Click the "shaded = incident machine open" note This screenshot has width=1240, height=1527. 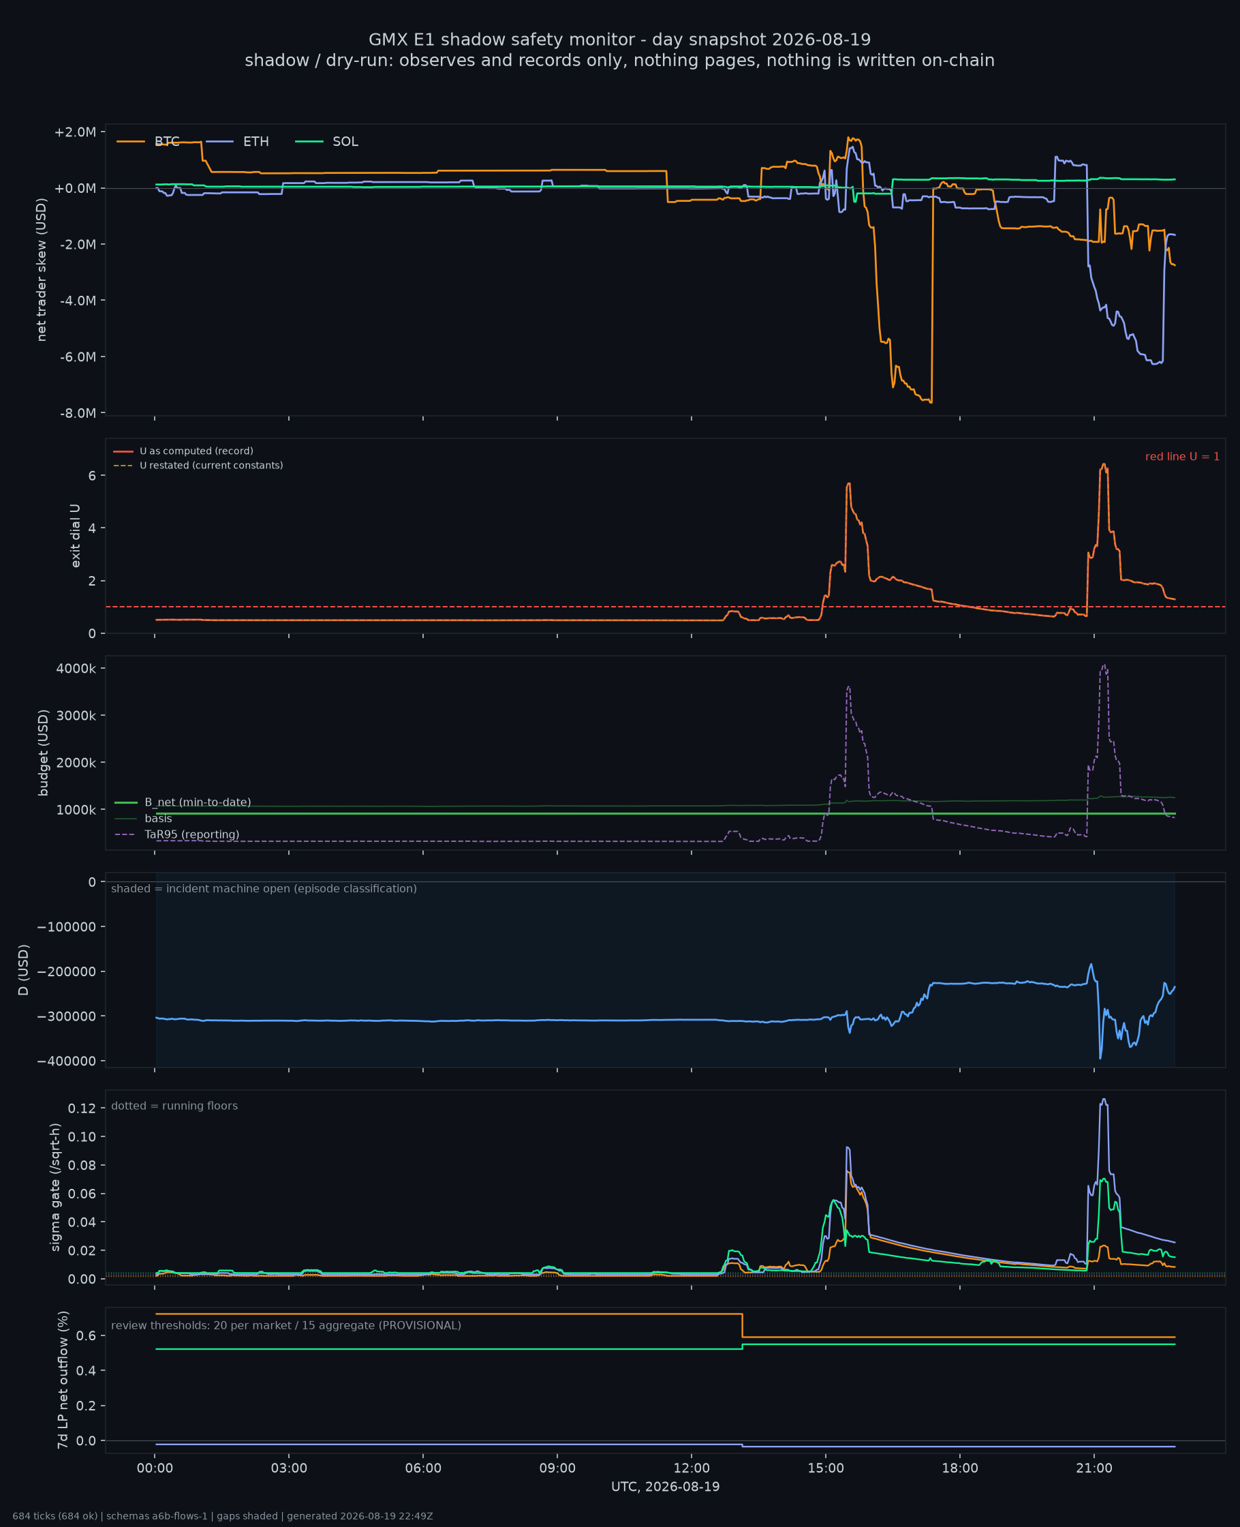click(264, 889)
